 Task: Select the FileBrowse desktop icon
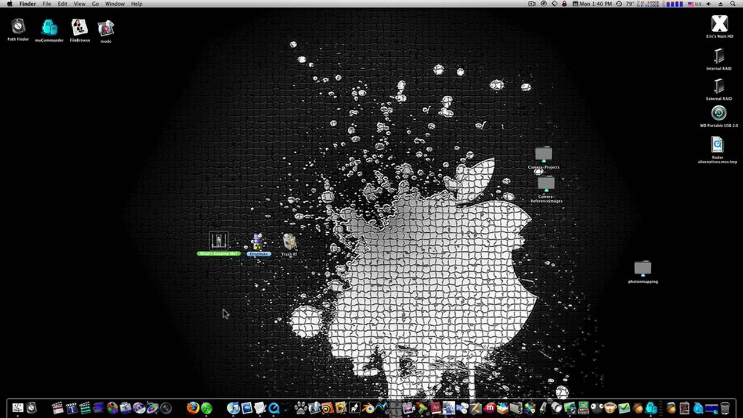point(79,27)
